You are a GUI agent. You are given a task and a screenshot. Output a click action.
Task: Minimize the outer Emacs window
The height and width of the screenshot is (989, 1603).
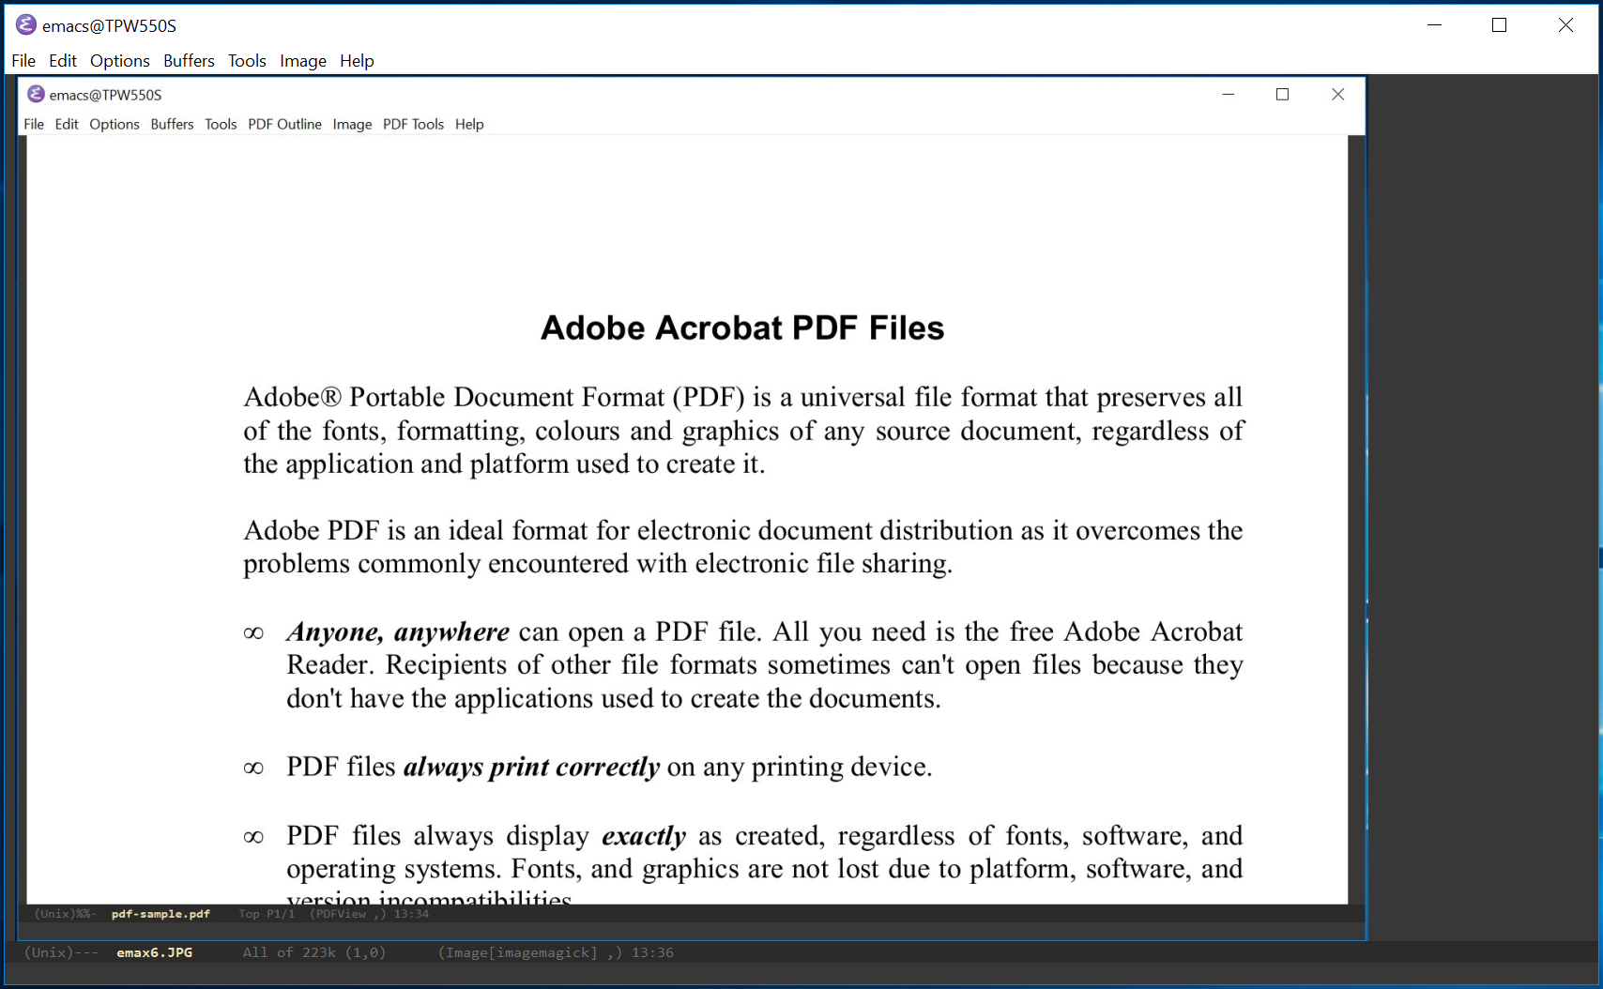pyautogui.click(x=1434, y=25)
